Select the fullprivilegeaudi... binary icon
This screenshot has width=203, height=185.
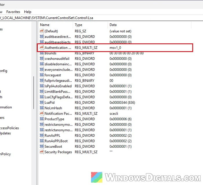point(42,80)
